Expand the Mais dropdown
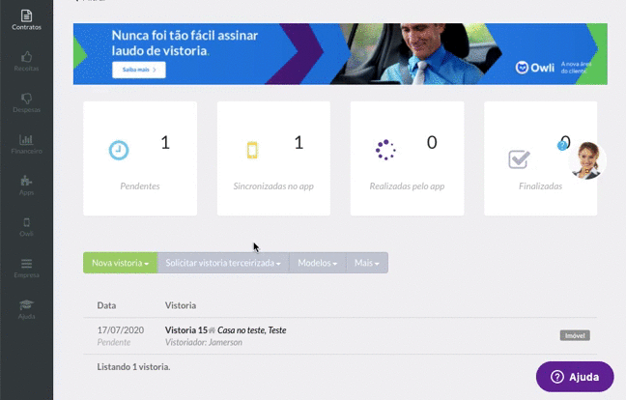626x400 pixels. pyautogui.click(x=367, y=263)
